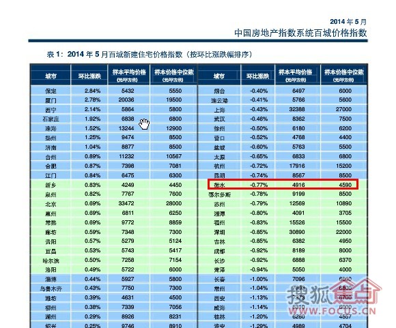Click the 鄂尔多斯 city cell

[219, 194]
